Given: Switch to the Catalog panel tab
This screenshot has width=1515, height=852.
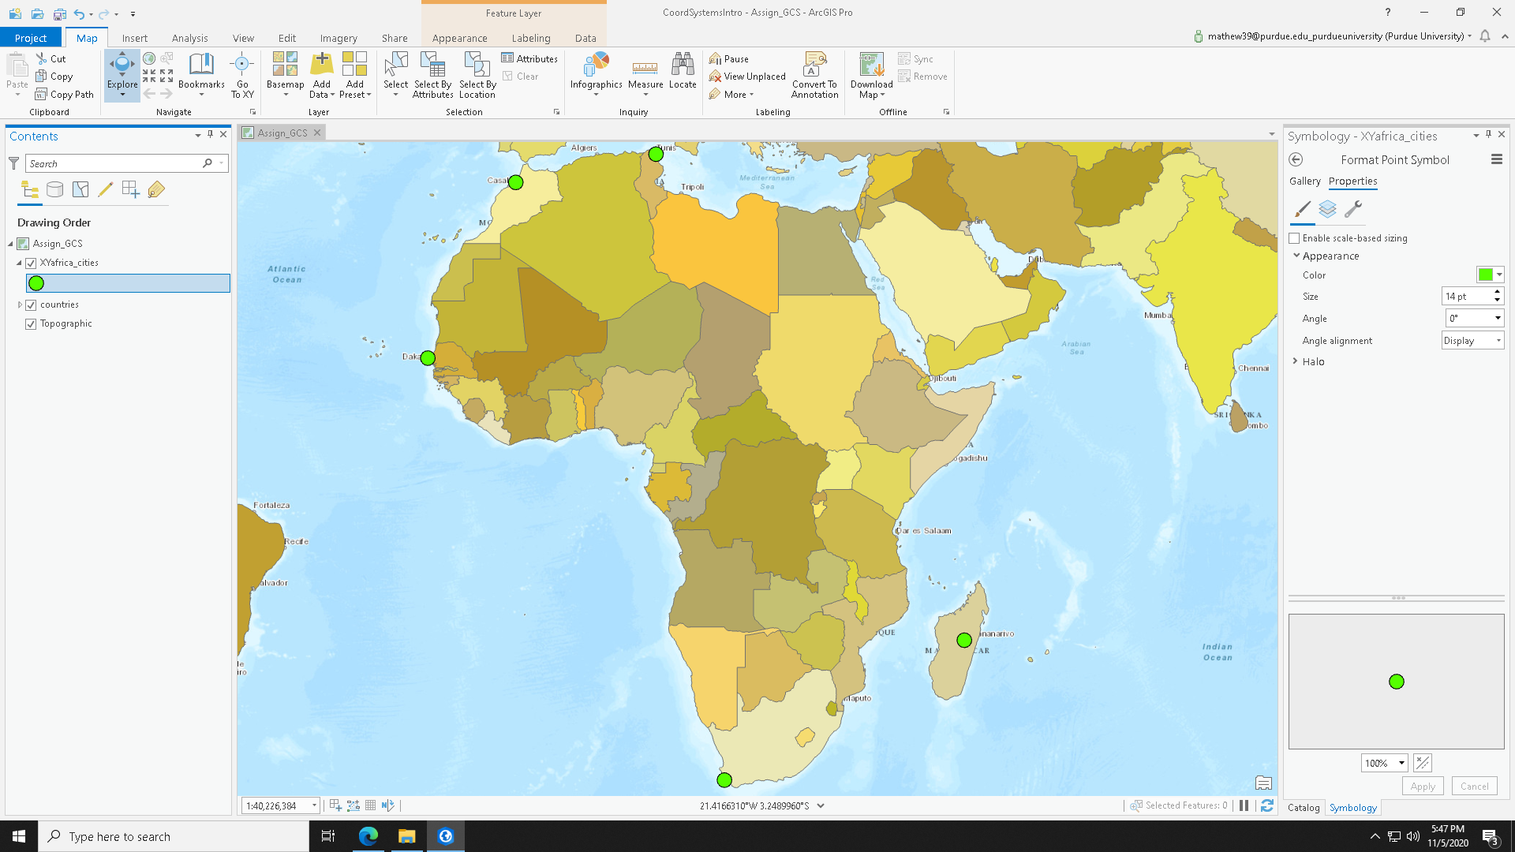Looking at the screenshot, I should [x=1304, y=807].
